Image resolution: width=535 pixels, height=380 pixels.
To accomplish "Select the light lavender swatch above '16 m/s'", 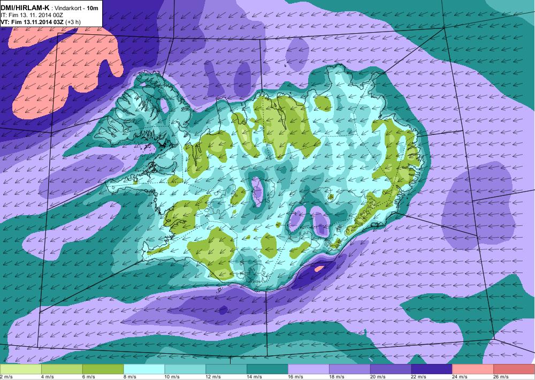I will (x=309, y=369).
